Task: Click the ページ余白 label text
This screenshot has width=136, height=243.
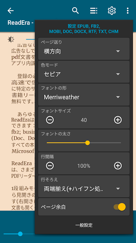Action: [x=53, y=207]
